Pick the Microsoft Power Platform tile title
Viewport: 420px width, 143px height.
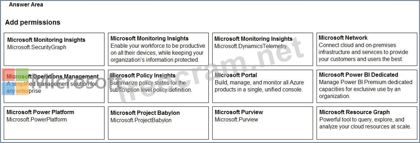(x=40, y=112)
